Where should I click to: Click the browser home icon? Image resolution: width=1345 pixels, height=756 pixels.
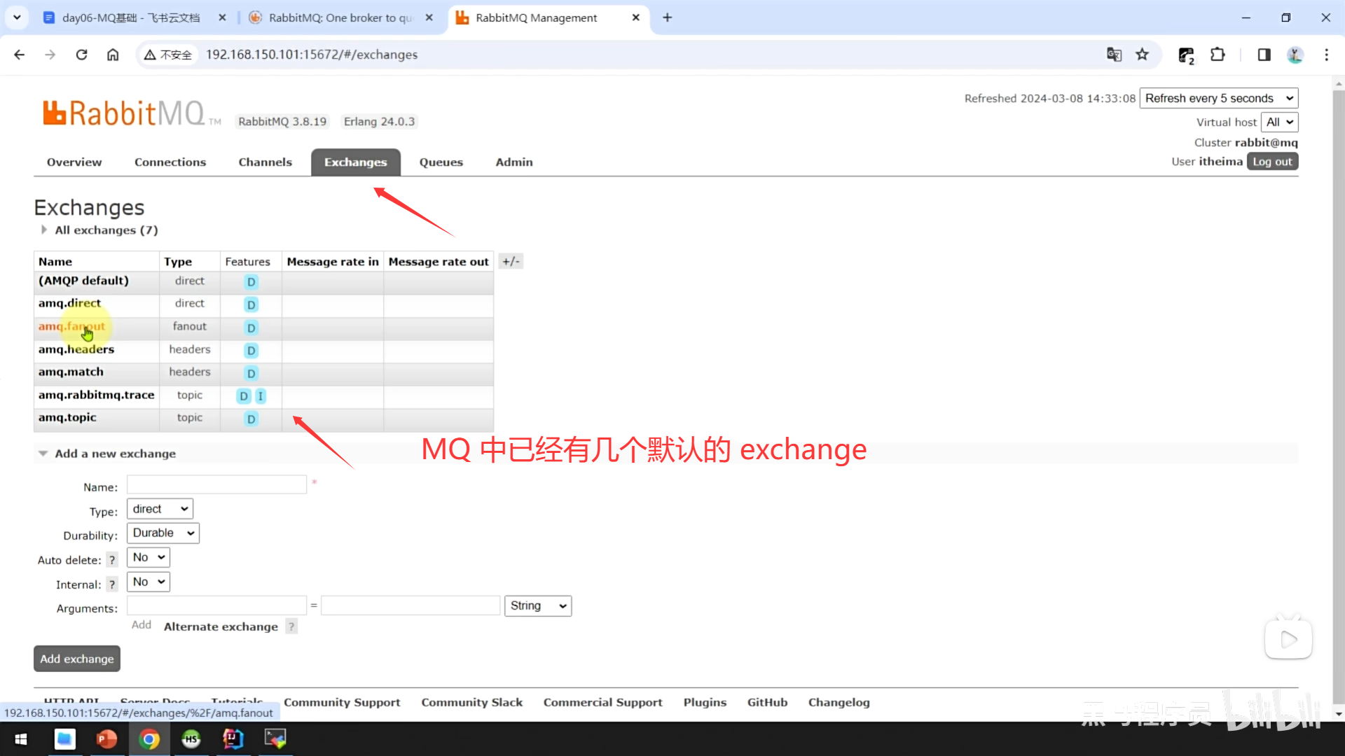tap(113, 55)
